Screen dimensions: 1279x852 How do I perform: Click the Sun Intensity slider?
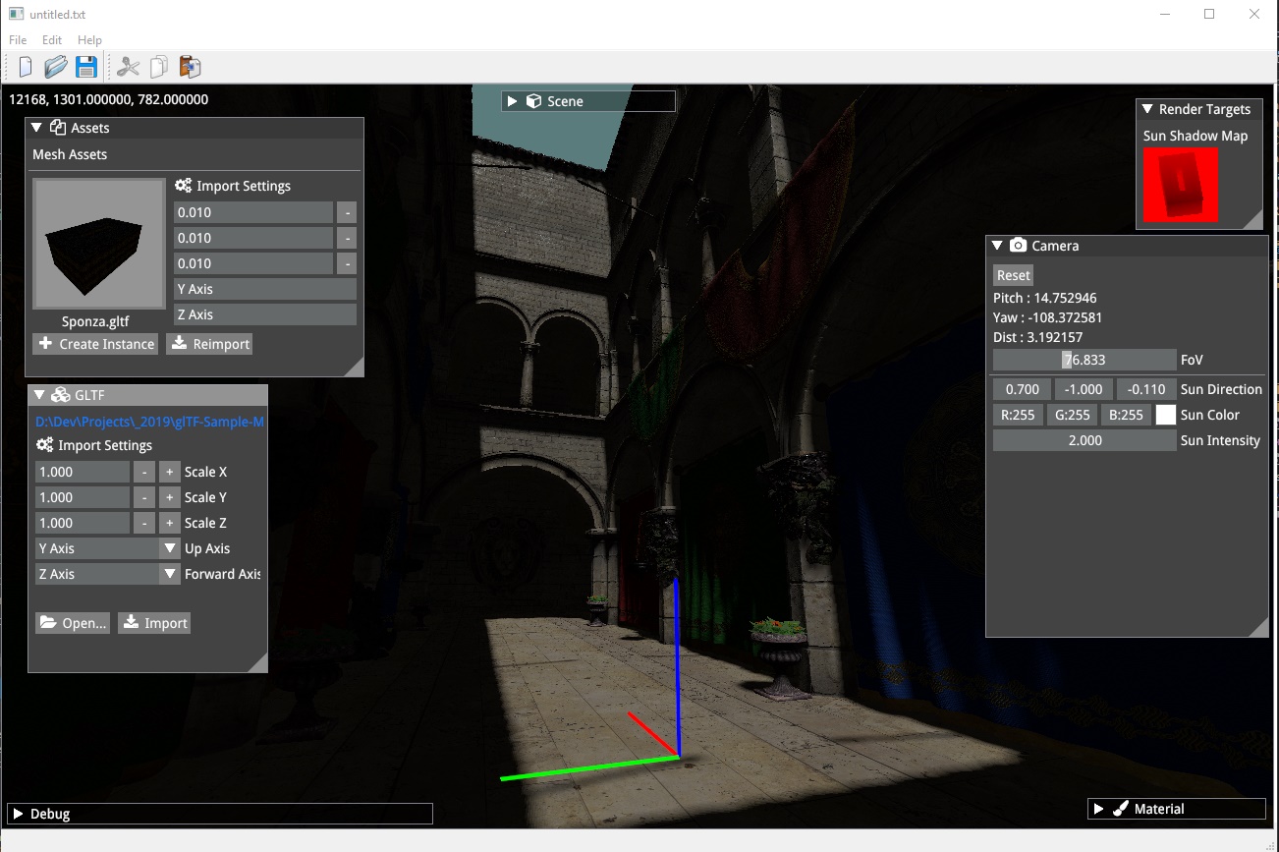pyautogui.click(x=1084, y=440)
